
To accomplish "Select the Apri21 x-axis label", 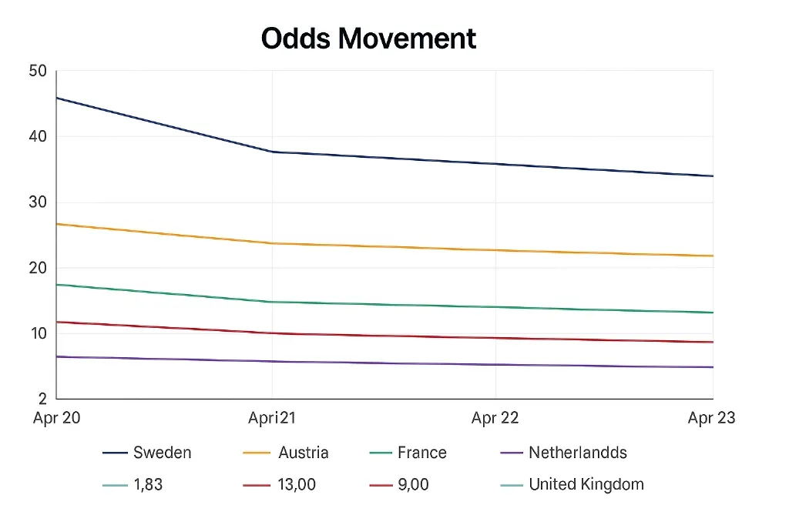I will (x=272, y=418).
